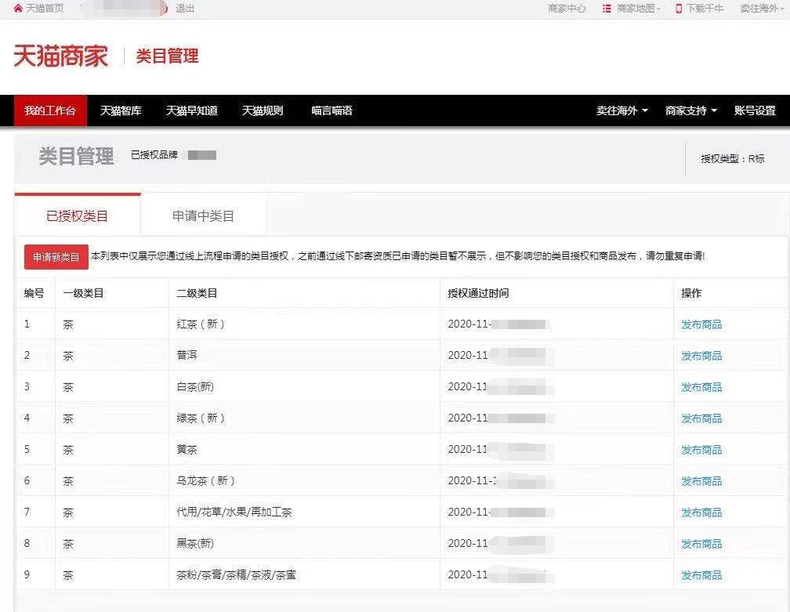Open 商家中心 in the top bar
The width and height of the screenshot is (790, 612).
pos(567,9)
